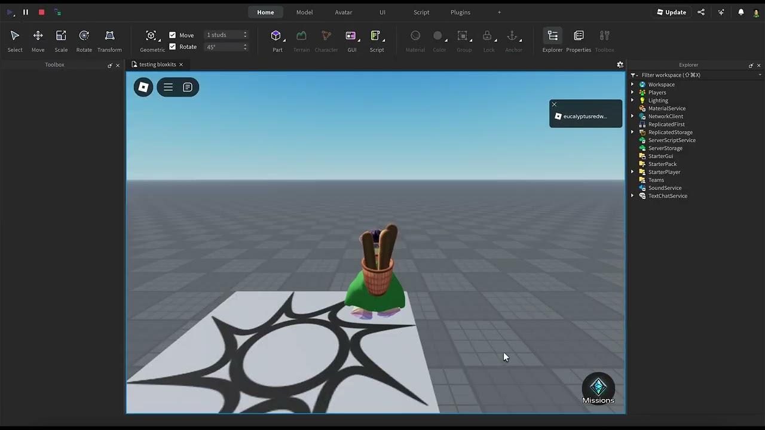Switch to the Avatar tab

coord(344,12)
